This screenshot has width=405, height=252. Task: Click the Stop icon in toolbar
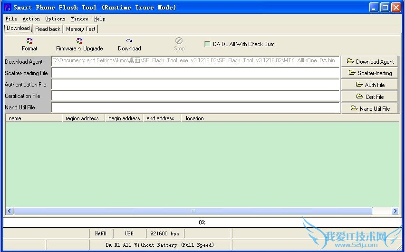(x=179, y=41)
